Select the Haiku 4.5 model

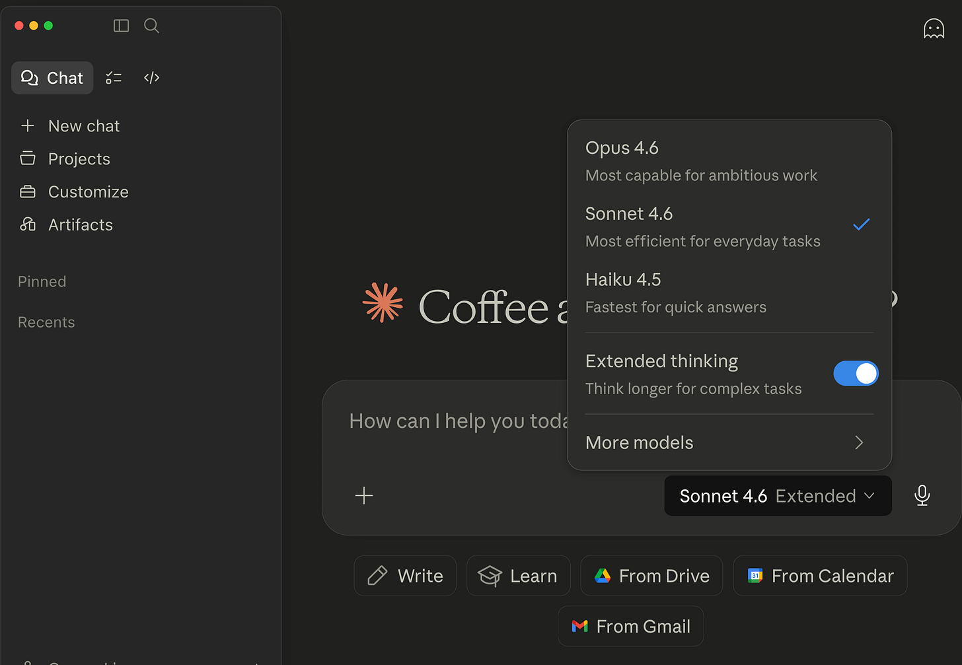point(729,293)
